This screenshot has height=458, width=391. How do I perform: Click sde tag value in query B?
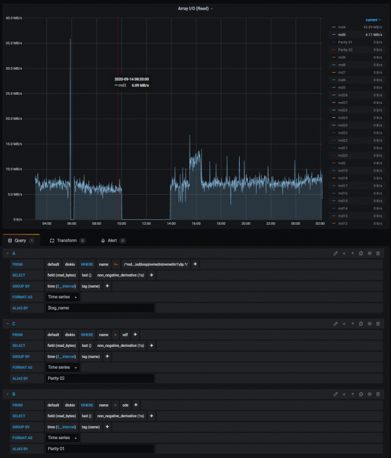tap(126, 405)
